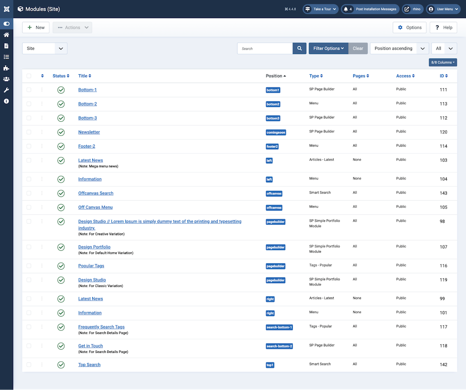The height and width of the screenshot is (390, 466).
Task: Open the Take a Tour menu
Action: (321, 9)
